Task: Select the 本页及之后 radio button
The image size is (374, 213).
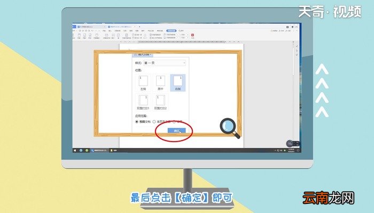Action: point(154,122)
